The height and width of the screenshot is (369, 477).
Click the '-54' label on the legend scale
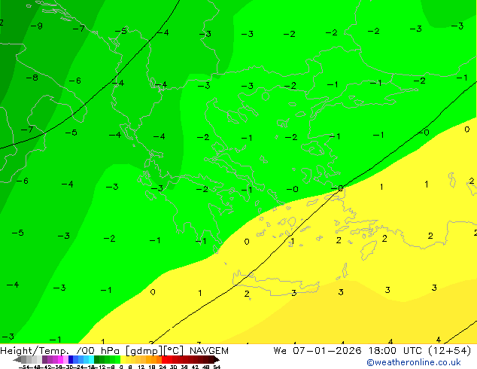tap(24, 367)
